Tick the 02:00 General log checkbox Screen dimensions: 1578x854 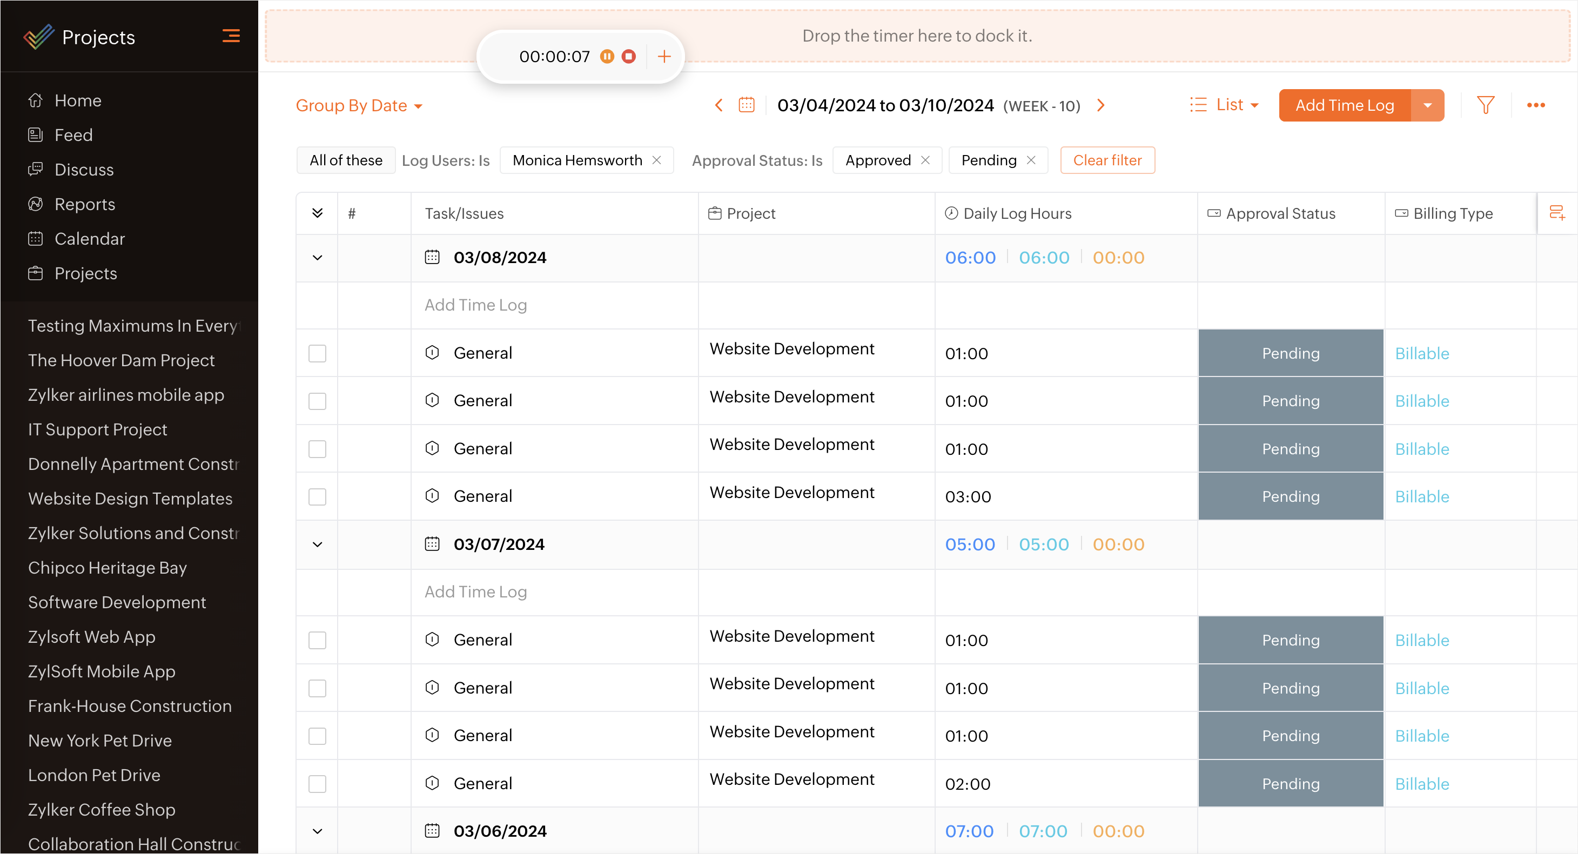317,784
